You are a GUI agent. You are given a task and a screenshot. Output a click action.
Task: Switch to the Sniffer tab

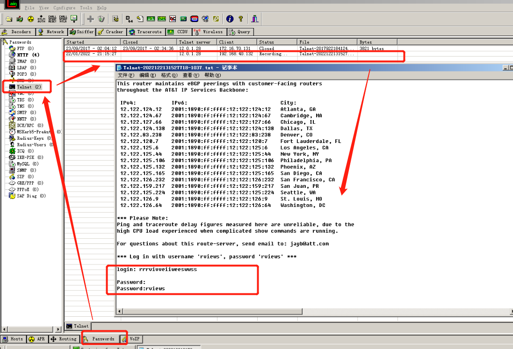click(81, 32)
